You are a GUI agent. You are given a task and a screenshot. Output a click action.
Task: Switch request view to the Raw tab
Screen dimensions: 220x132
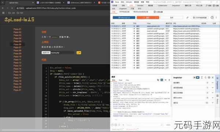[121, 80]
